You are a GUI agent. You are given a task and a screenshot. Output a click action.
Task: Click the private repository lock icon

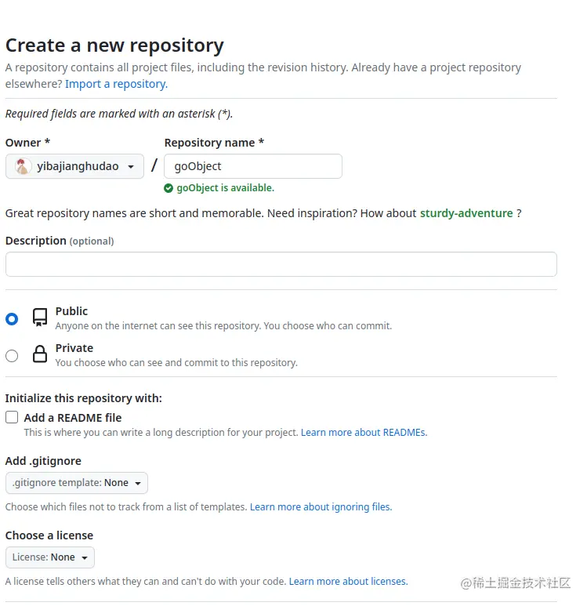[x=40, y=354]
